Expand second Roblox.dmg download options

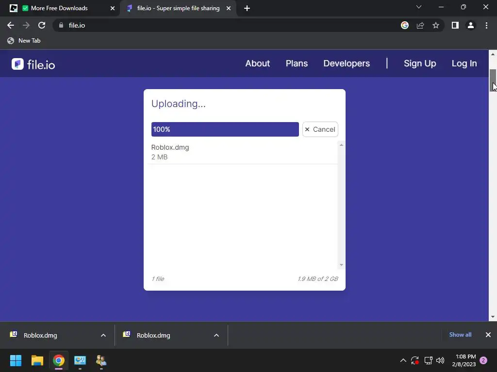(x=216, y=335)
